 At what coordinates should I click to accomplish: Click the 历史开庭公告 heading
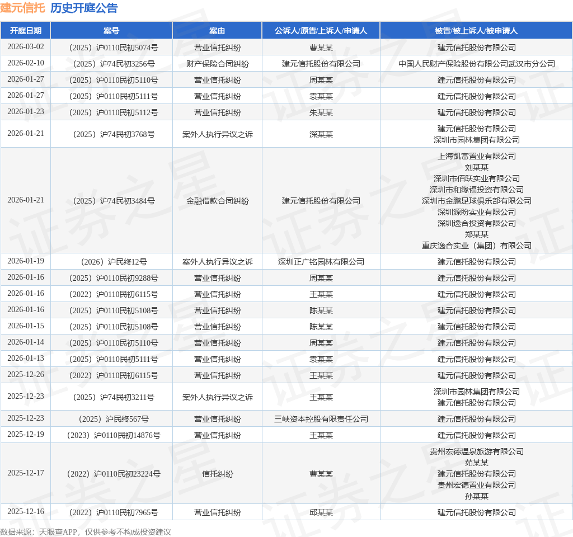click(x=84, y=8)
